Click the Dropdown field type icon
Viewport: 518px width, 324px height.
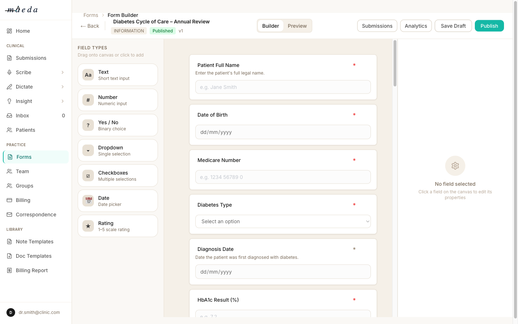(x=88, y=150)
